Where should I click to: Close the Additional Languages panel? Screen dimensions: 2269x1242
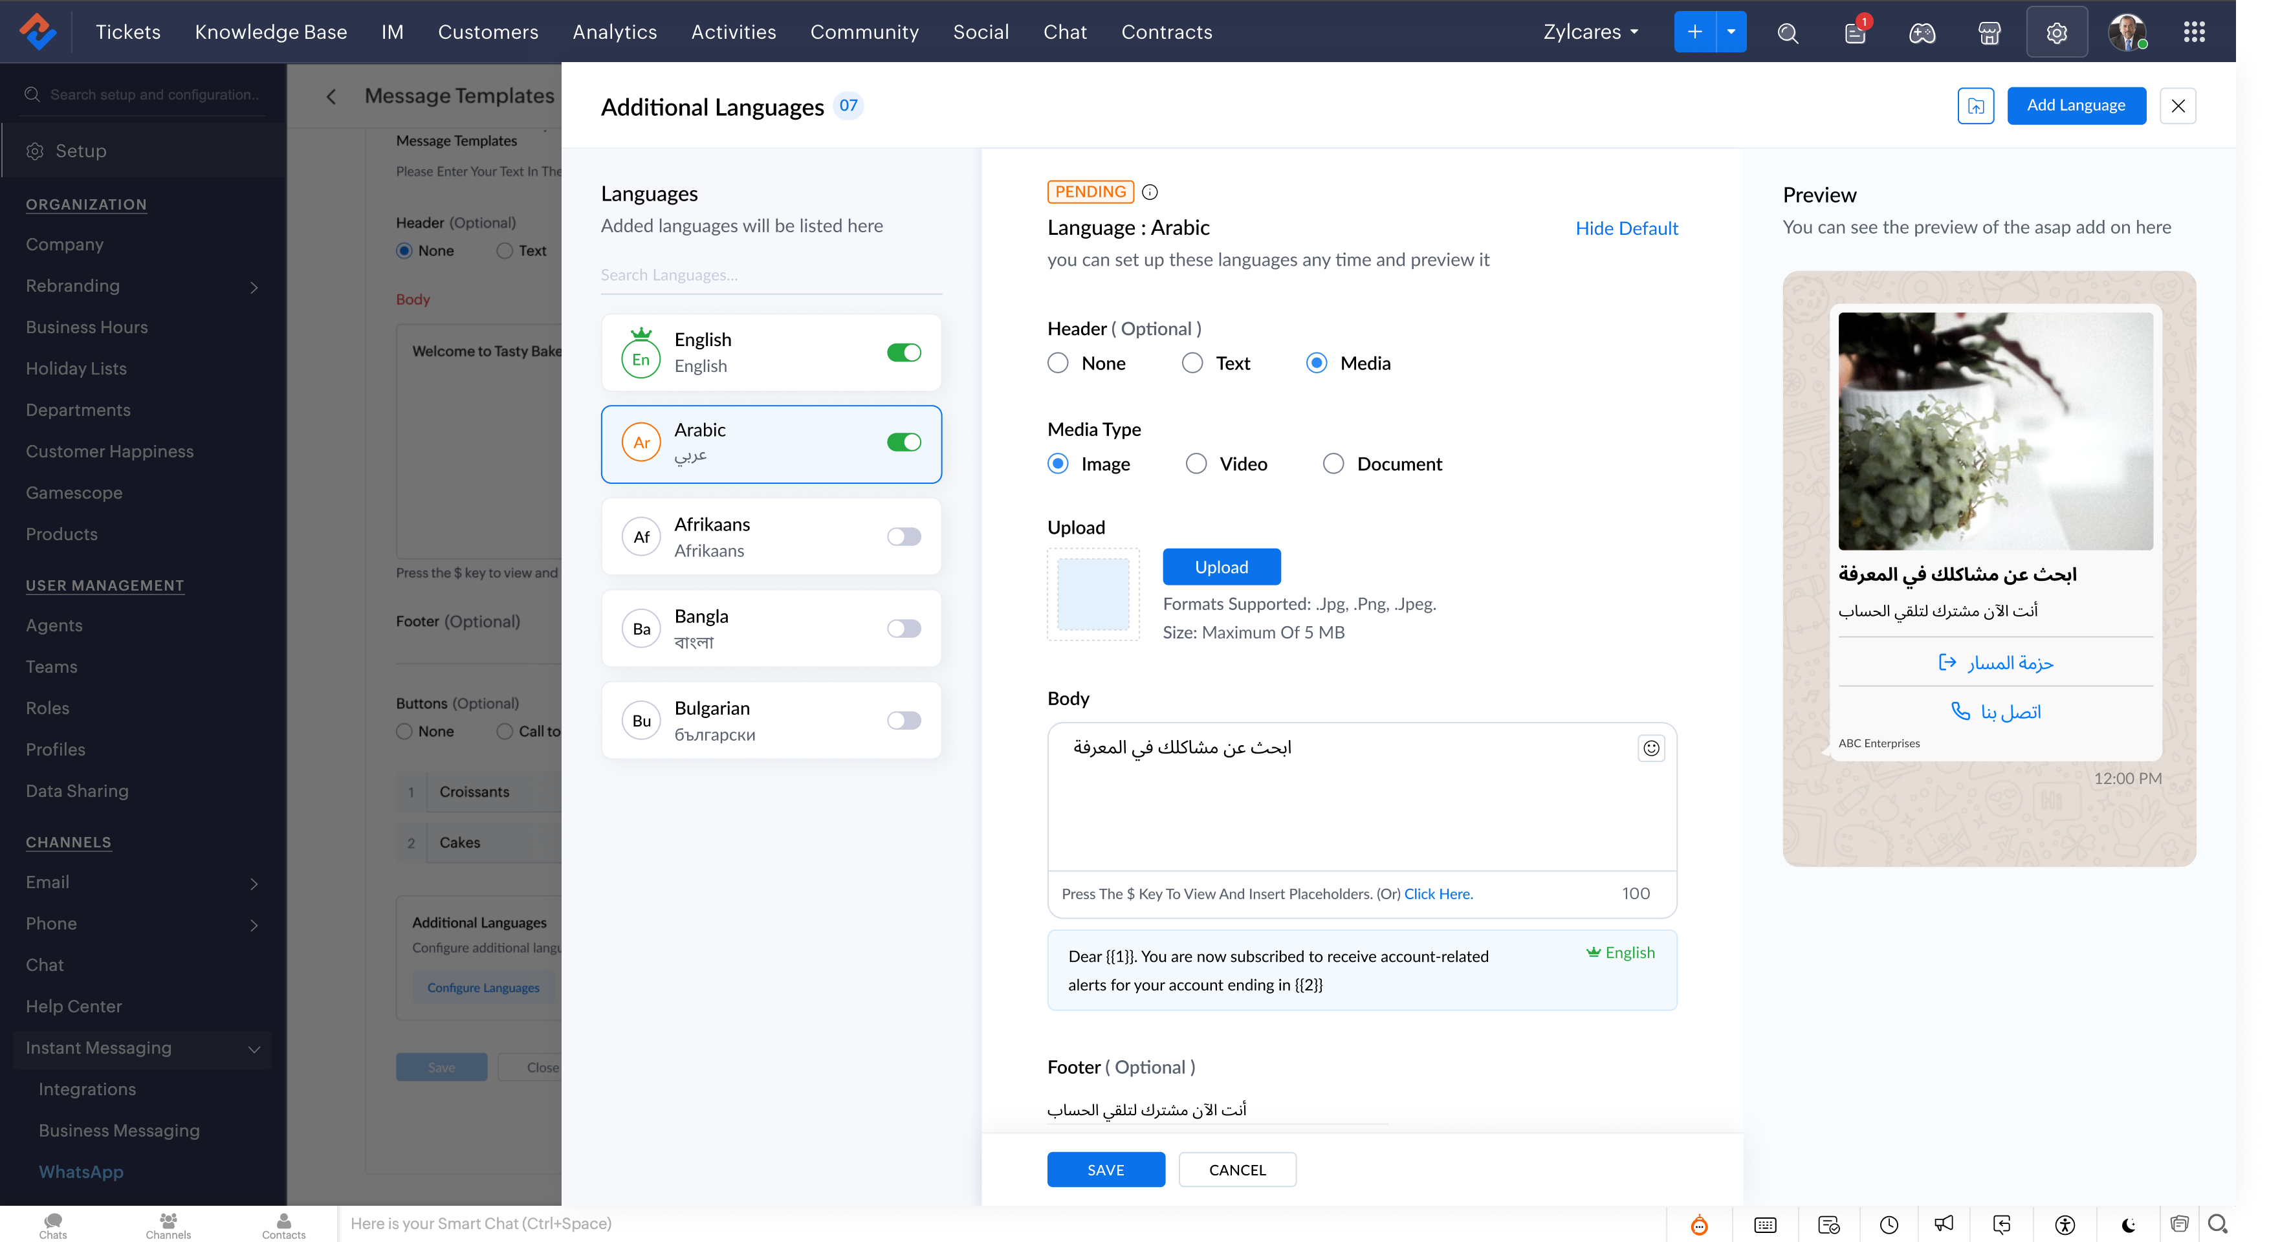[2177, 105]
